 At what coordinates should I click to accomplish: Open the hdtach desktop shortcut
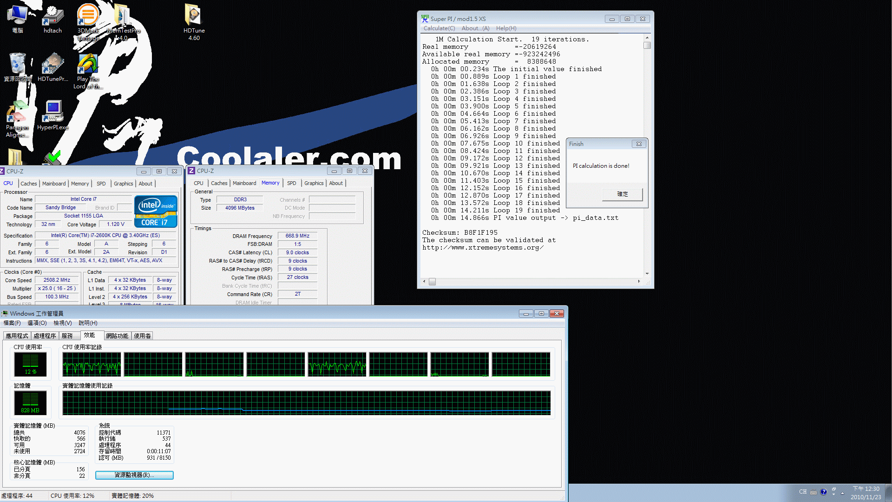(x=52, y=19)
